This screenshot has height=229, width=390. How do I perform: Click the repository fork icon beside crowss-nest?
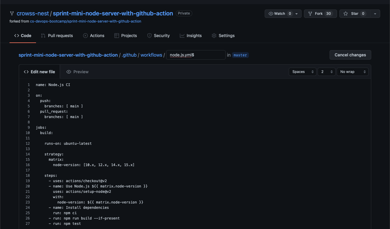click(12, 13)
